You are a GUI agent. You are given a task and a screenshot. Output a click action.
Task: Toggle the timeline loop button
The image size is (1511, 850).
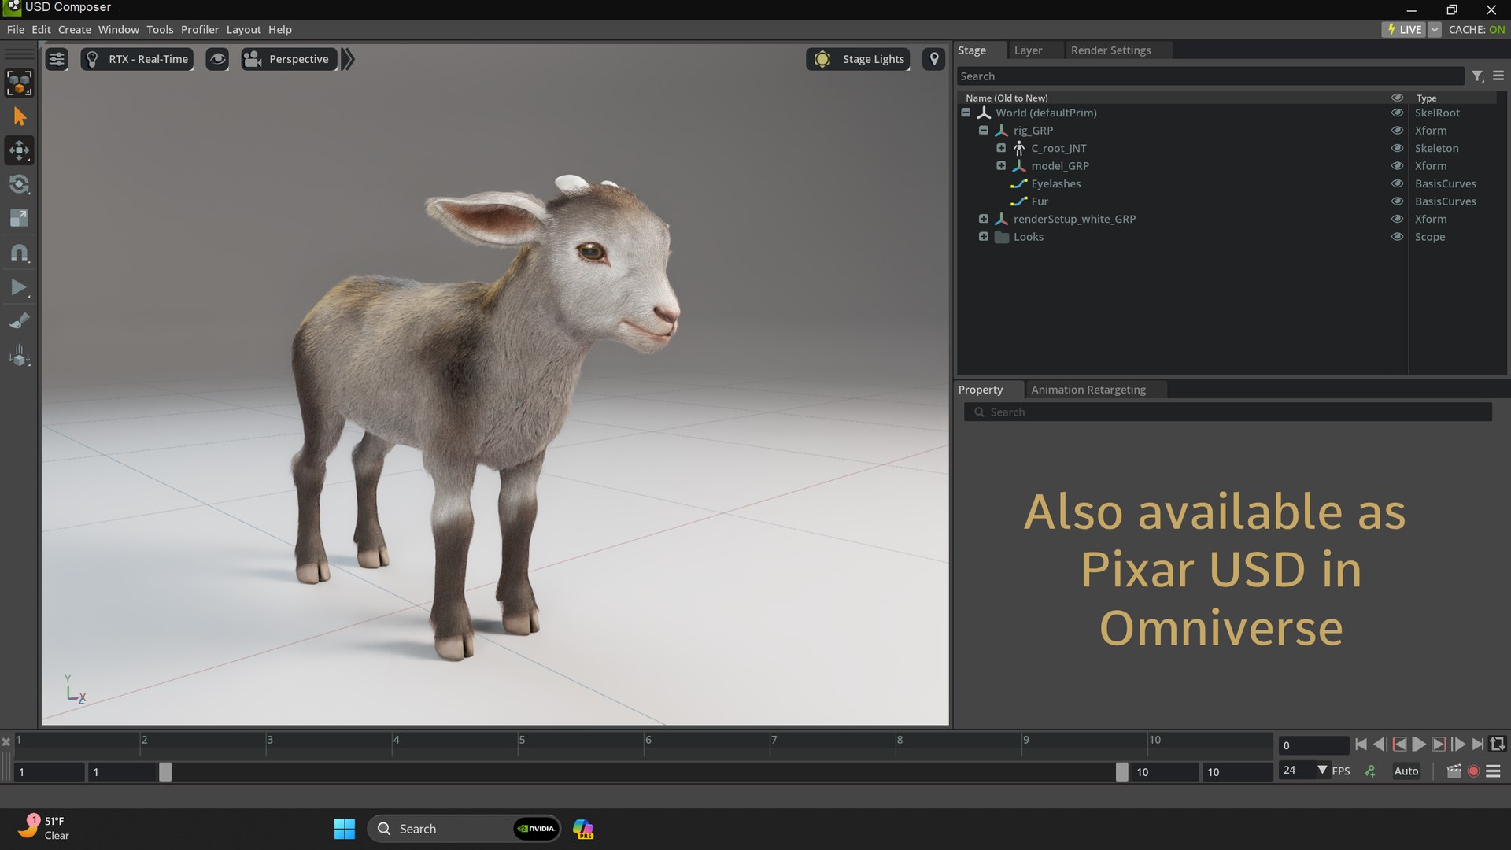click(1498, 745)
